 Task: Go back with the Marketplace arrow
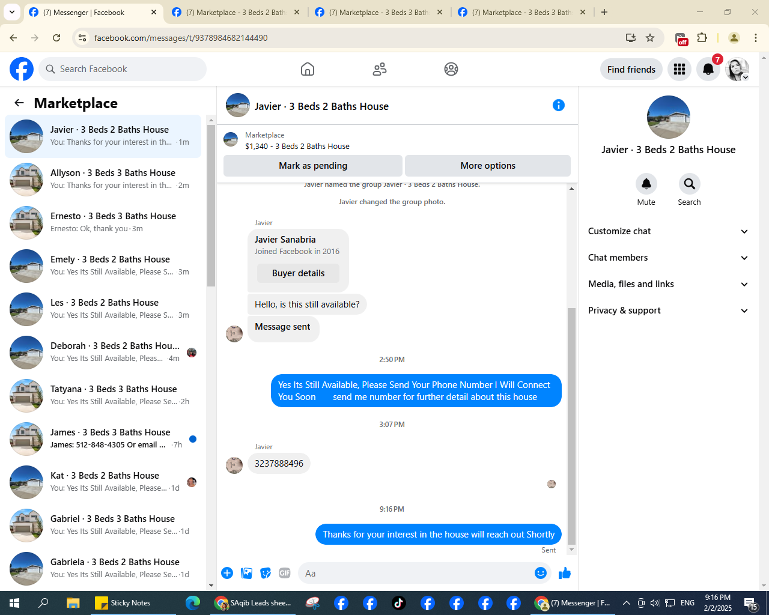pyautogui.click(x=19, y=103)
